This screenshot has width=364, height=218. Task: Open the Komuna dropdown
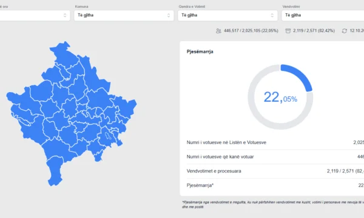click(124, 15)
